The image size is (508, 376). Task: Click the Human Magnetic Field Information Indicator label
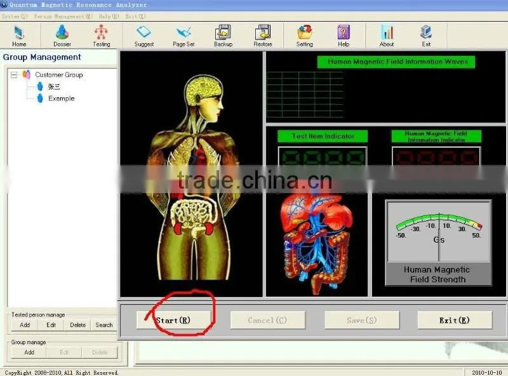point(436,137)
